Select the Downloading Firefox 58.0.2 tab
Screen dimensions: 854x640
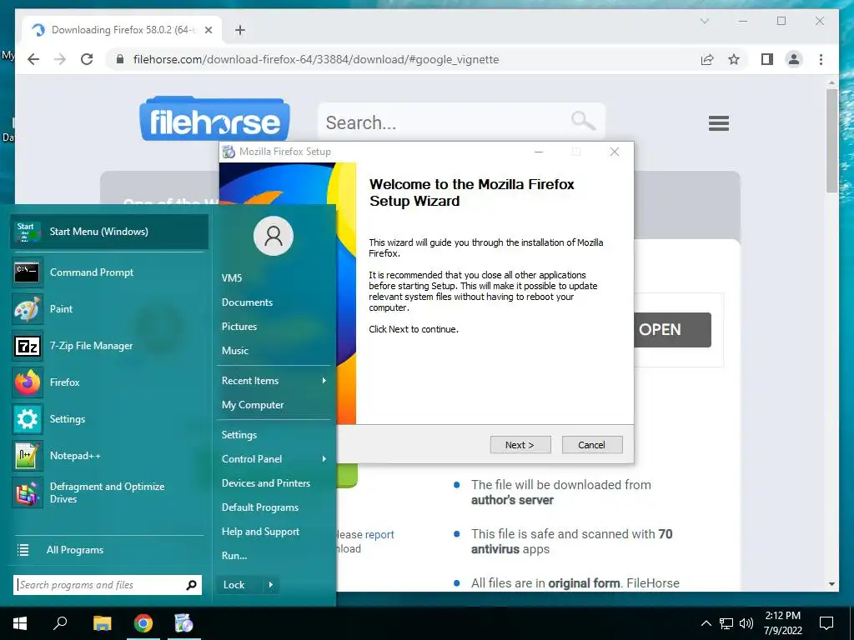tap(122, 30)
